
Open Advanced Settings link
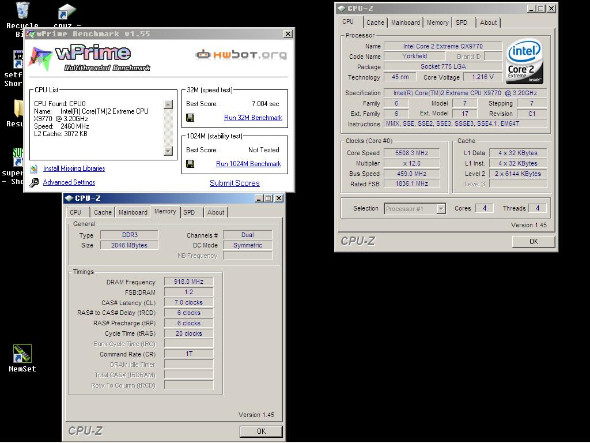pos(69,182)
